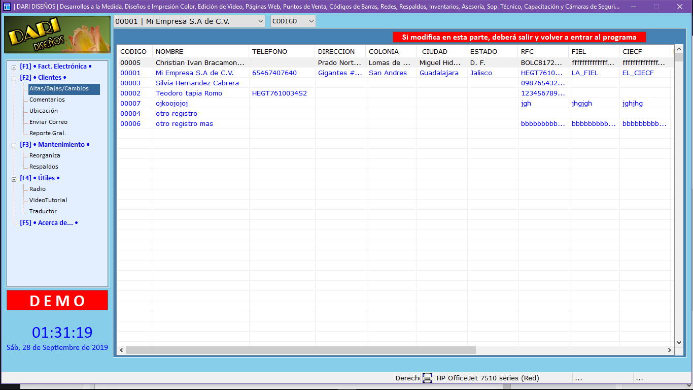
Task: Open Respaldos under Mantenimiento
Action: (44, 167)
